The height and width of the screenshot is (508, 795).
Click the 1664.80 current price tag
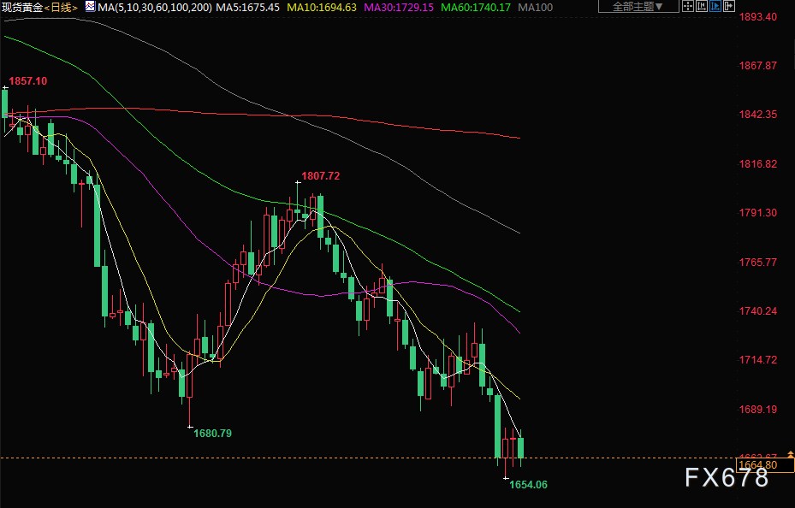coord(756,465)
